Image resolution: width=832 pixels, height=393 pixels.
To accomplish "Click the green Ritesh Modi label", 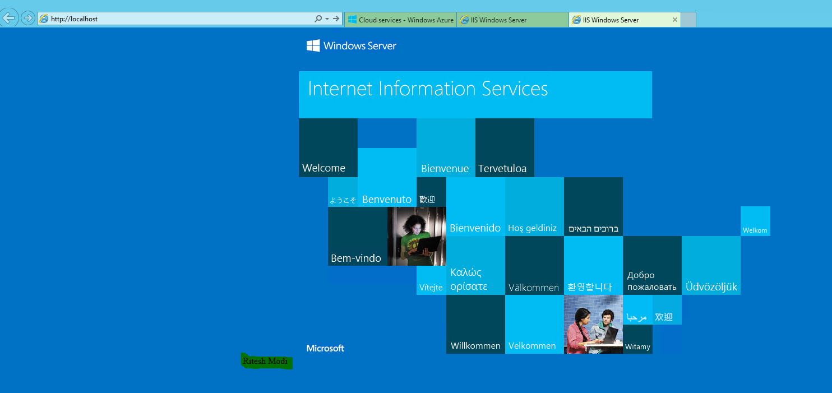I will point(266,362).
